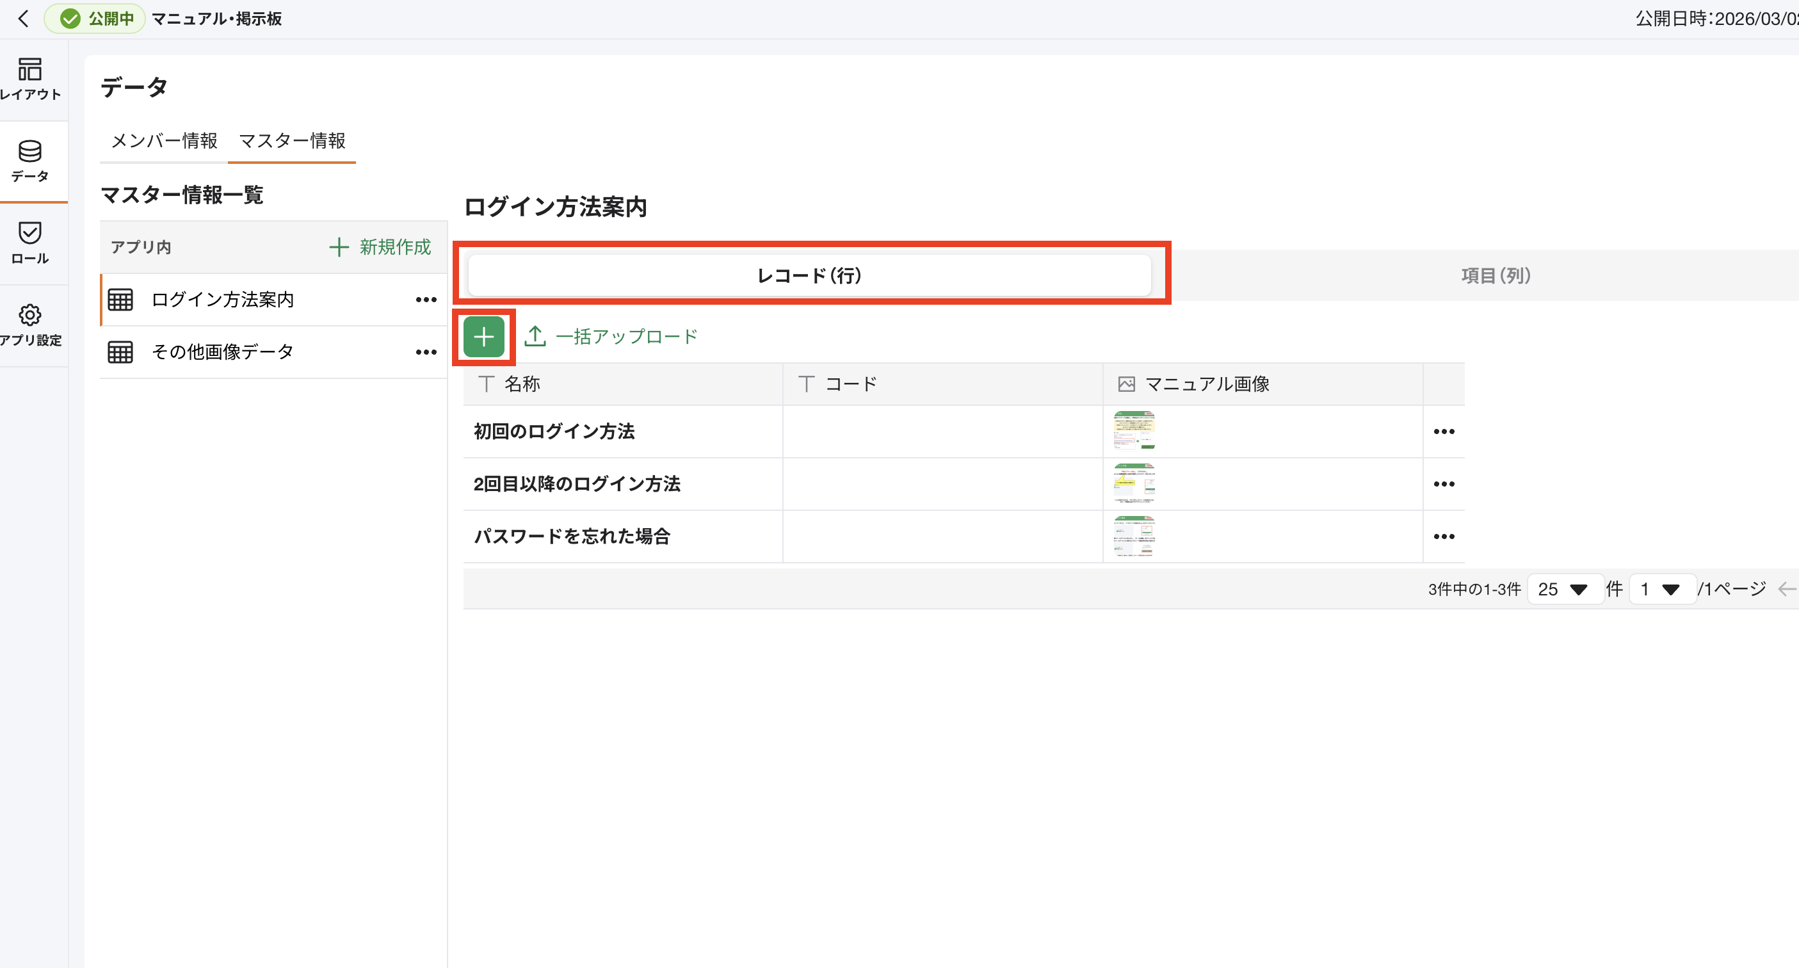Image resolution: width=1799 pixels, height=968 pixels.
Task: Select the ログイン方法案内 item in the master list
Action: (223, 299)
